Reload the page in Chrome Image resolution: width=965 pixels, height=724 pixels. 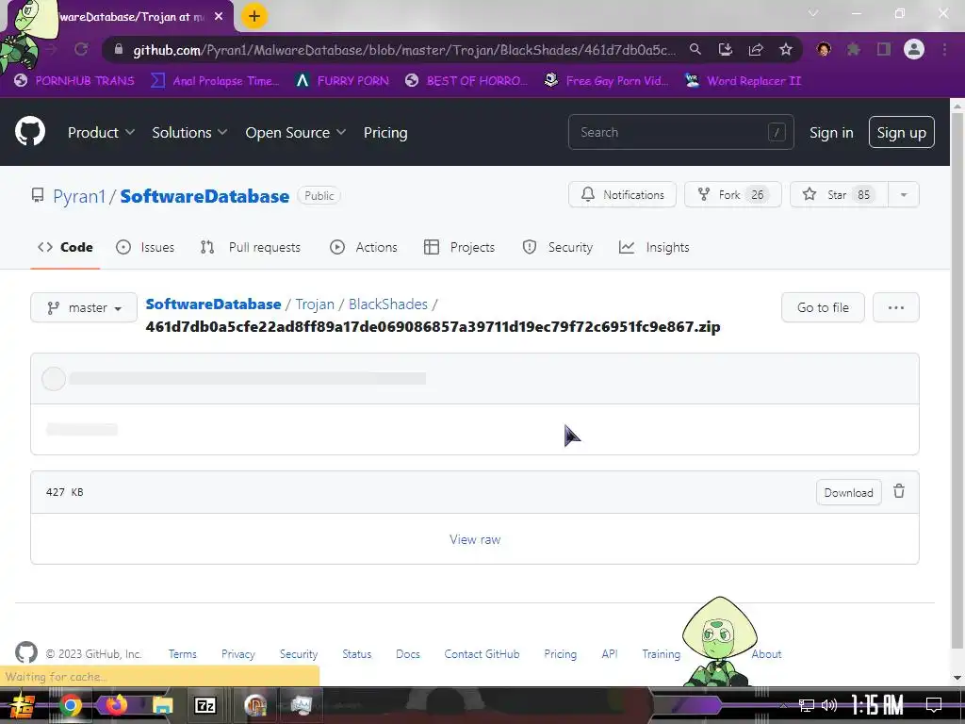point(81,49)
